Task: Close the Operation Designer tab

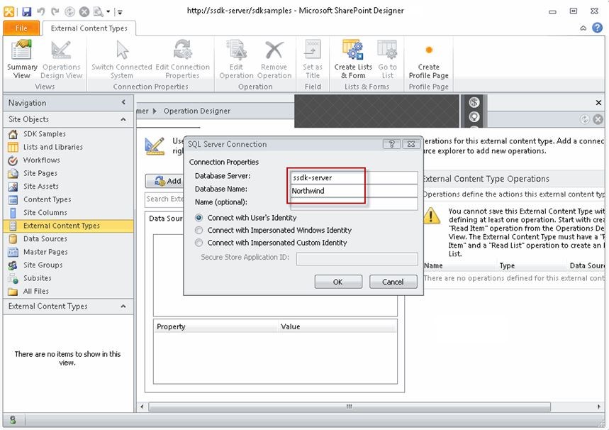Action: pyautogui.click(x=598, y=103)
